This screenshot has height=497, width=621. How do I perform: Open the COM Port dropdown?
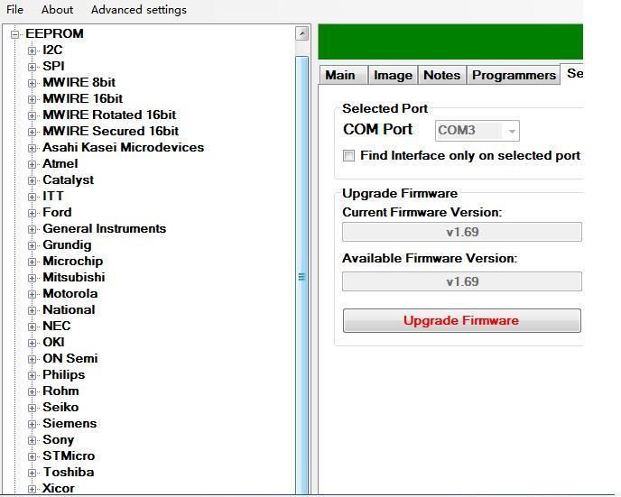(477, 131)
